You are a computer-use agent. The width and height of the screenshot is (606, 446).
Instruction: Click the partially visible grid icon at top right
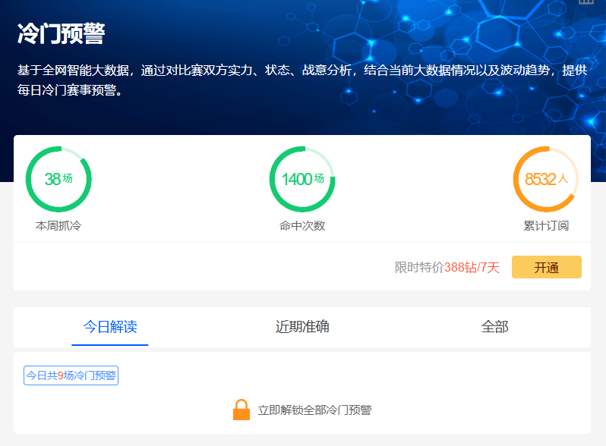[585, 2]
